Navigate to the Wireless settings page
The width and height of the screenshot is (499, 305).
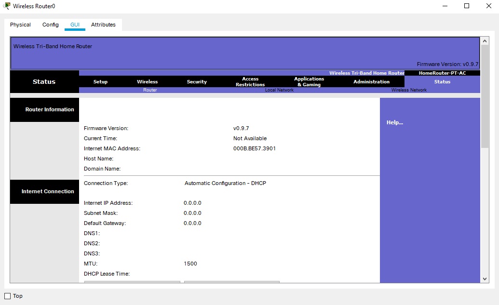[x=147, y=81]
